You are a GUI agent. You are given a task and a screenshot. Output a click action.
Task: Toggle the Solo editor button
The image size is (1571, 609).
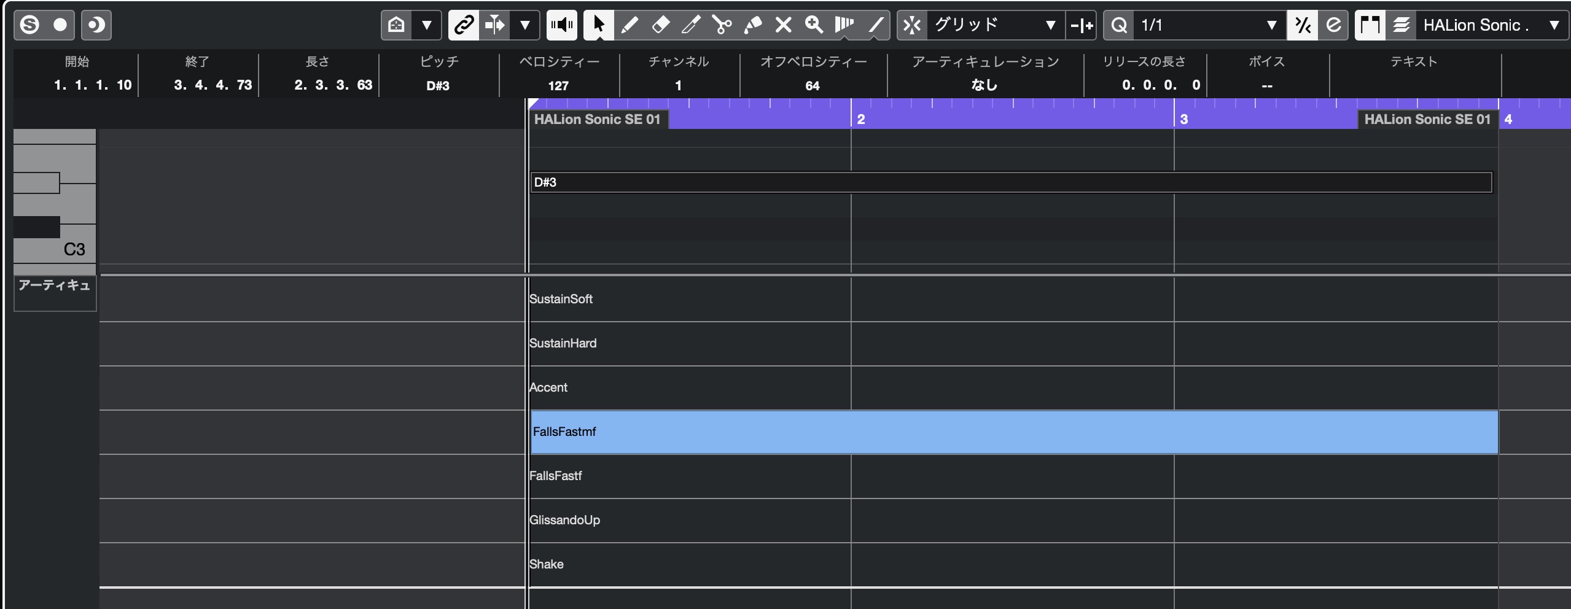[x=29, y=25]
